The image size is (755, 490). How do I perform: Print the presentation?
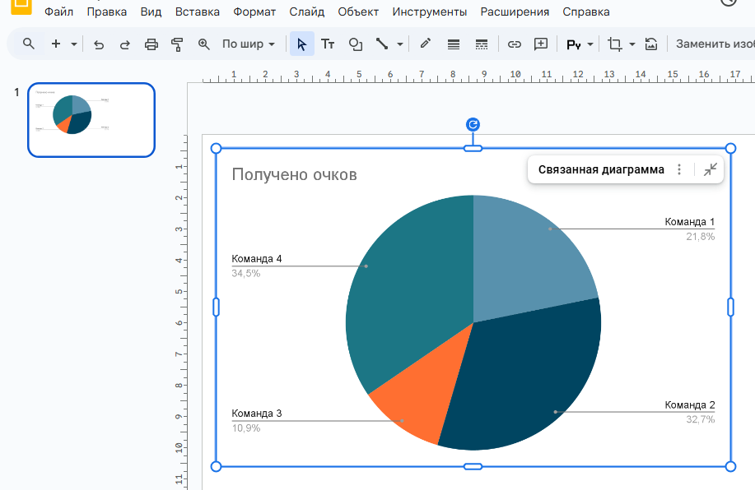tap(151, 44)
